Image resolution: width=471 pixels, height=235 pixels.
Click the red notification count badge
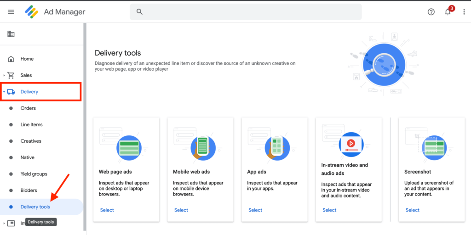point(452,8)
